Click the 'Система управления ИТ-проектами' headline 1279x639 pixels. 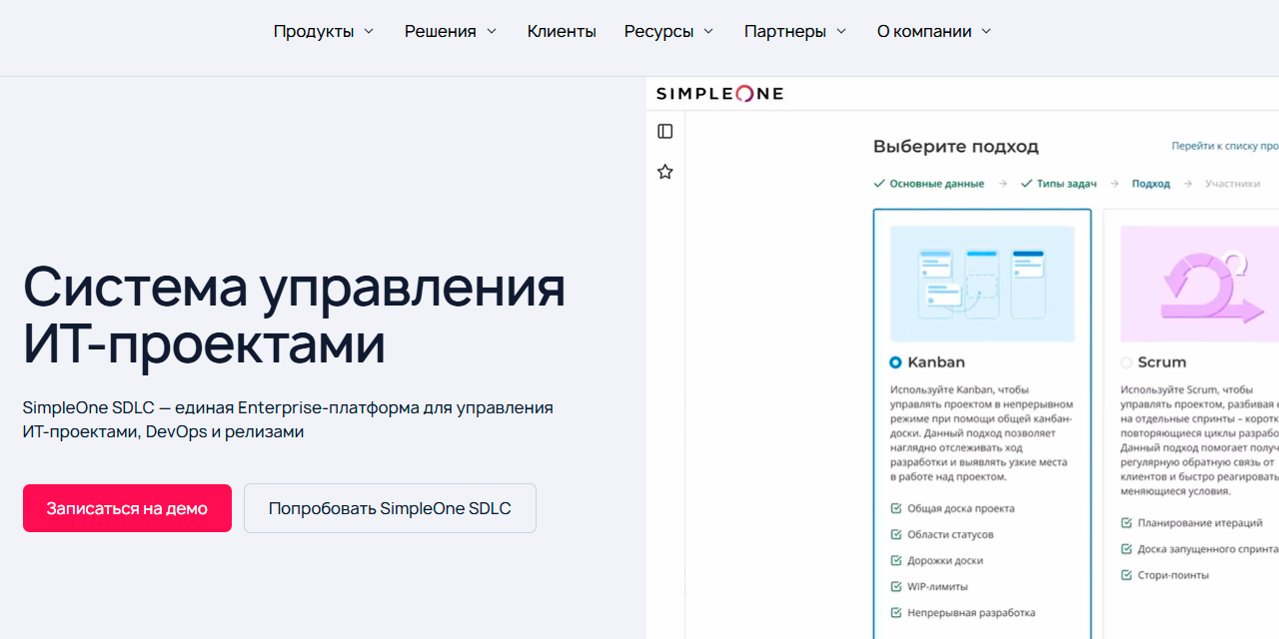point(294,315)
